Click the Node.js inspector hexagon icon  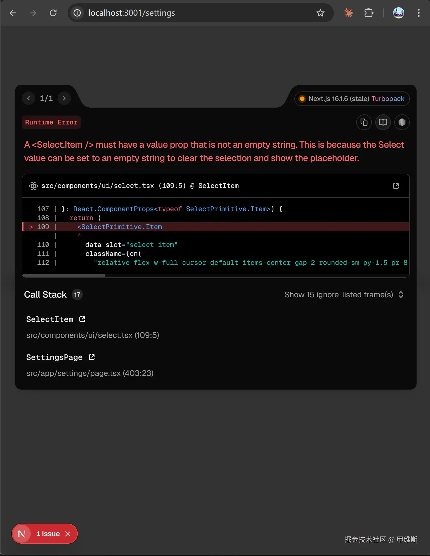402,122
